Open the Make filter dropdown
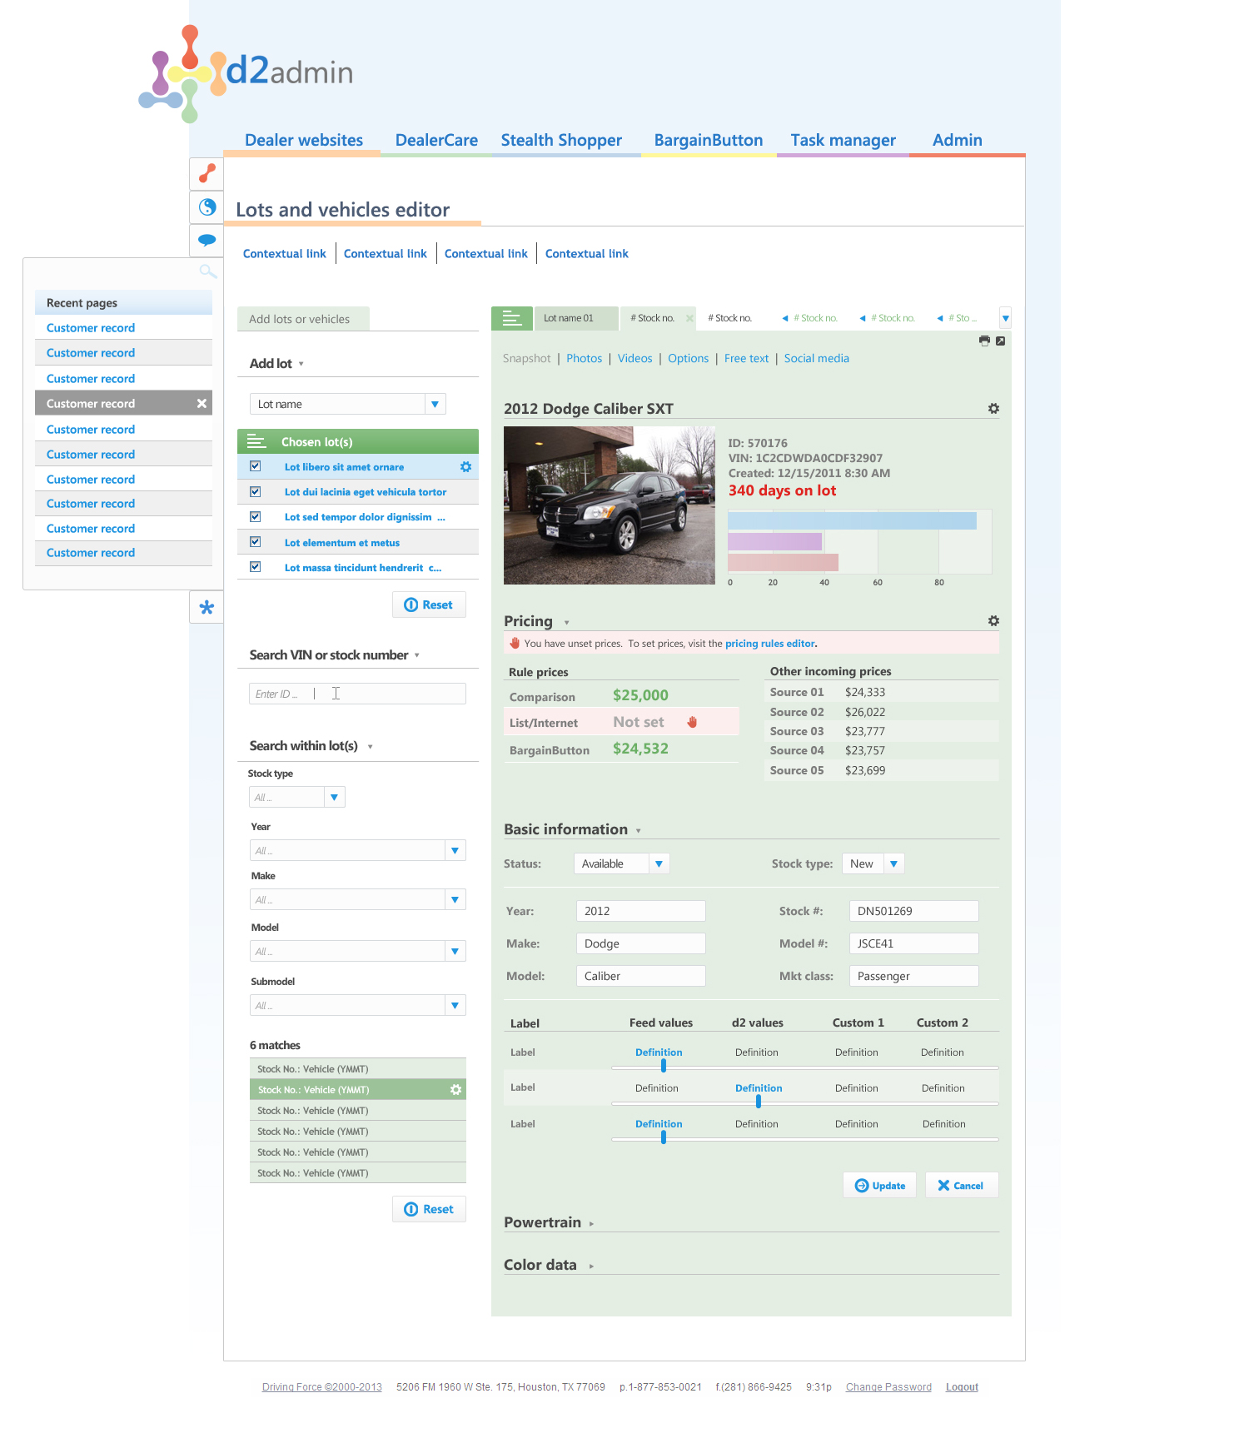Viewport: 1249px width, 1433px height. [455, 899]
